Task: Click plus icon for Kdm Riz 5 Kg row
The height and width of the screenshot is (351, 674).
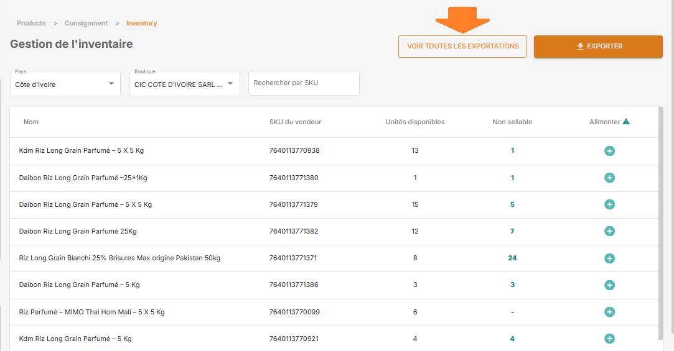Action: click(609, 339)
